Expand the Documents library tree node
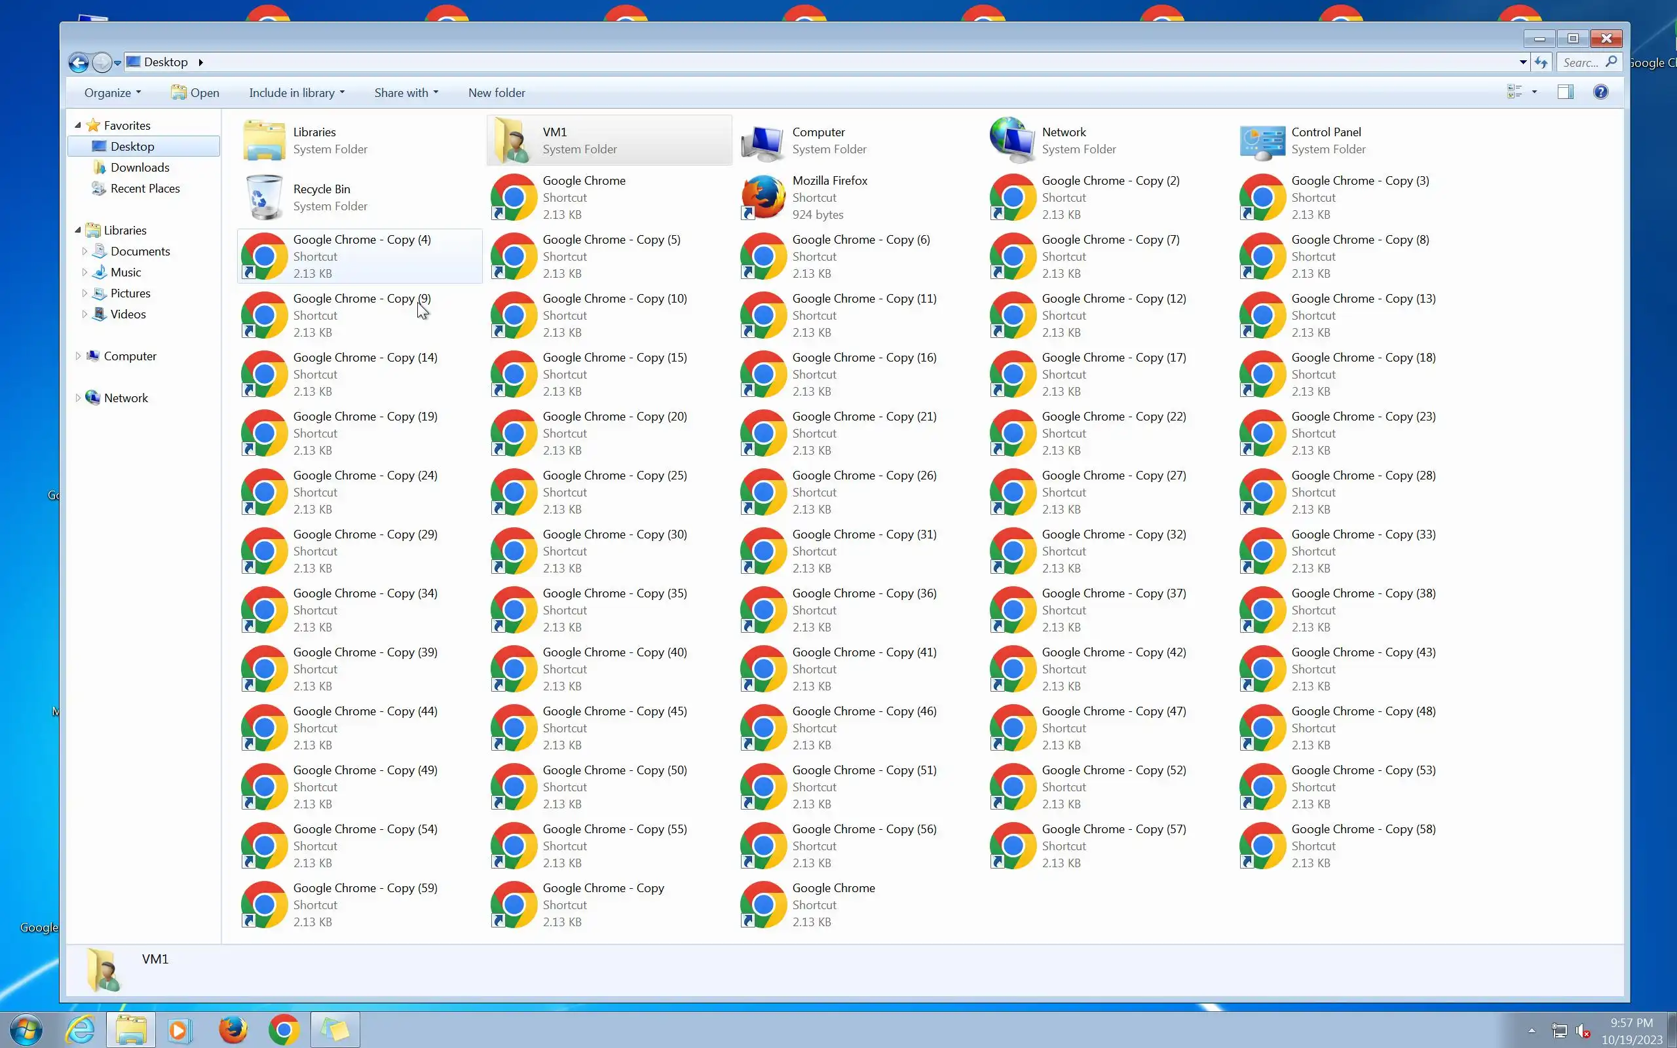 (85, 252)
